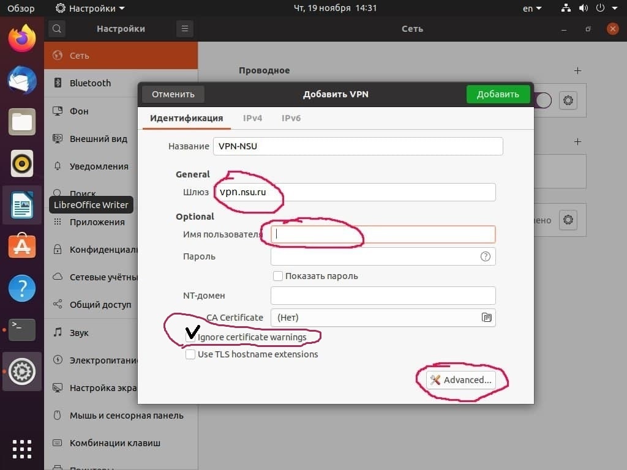Click the password storage options icon
627x470 pixels.
pos(486,256)
